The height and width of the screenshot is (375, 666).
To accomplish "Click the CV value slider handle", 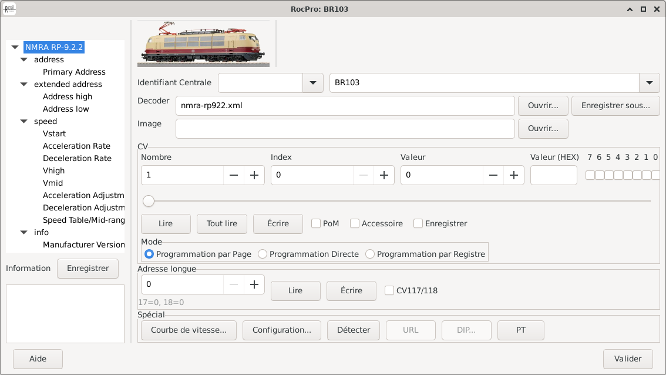I will (x=149, y=201).
